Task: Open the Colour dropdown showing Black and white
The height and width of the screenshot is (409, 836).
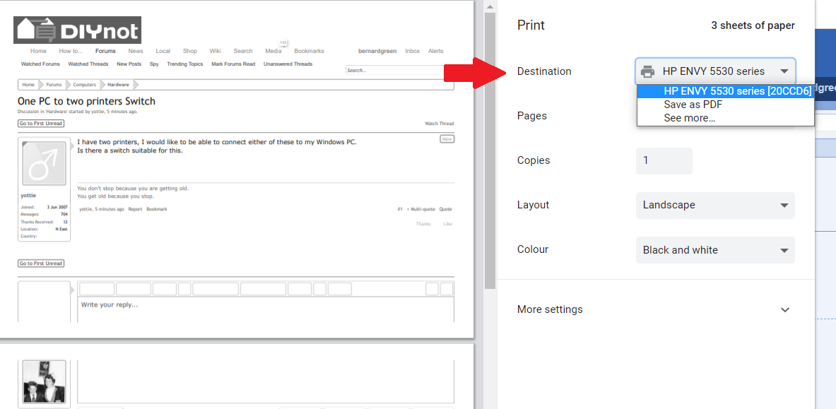Action: tap(715, 250)
